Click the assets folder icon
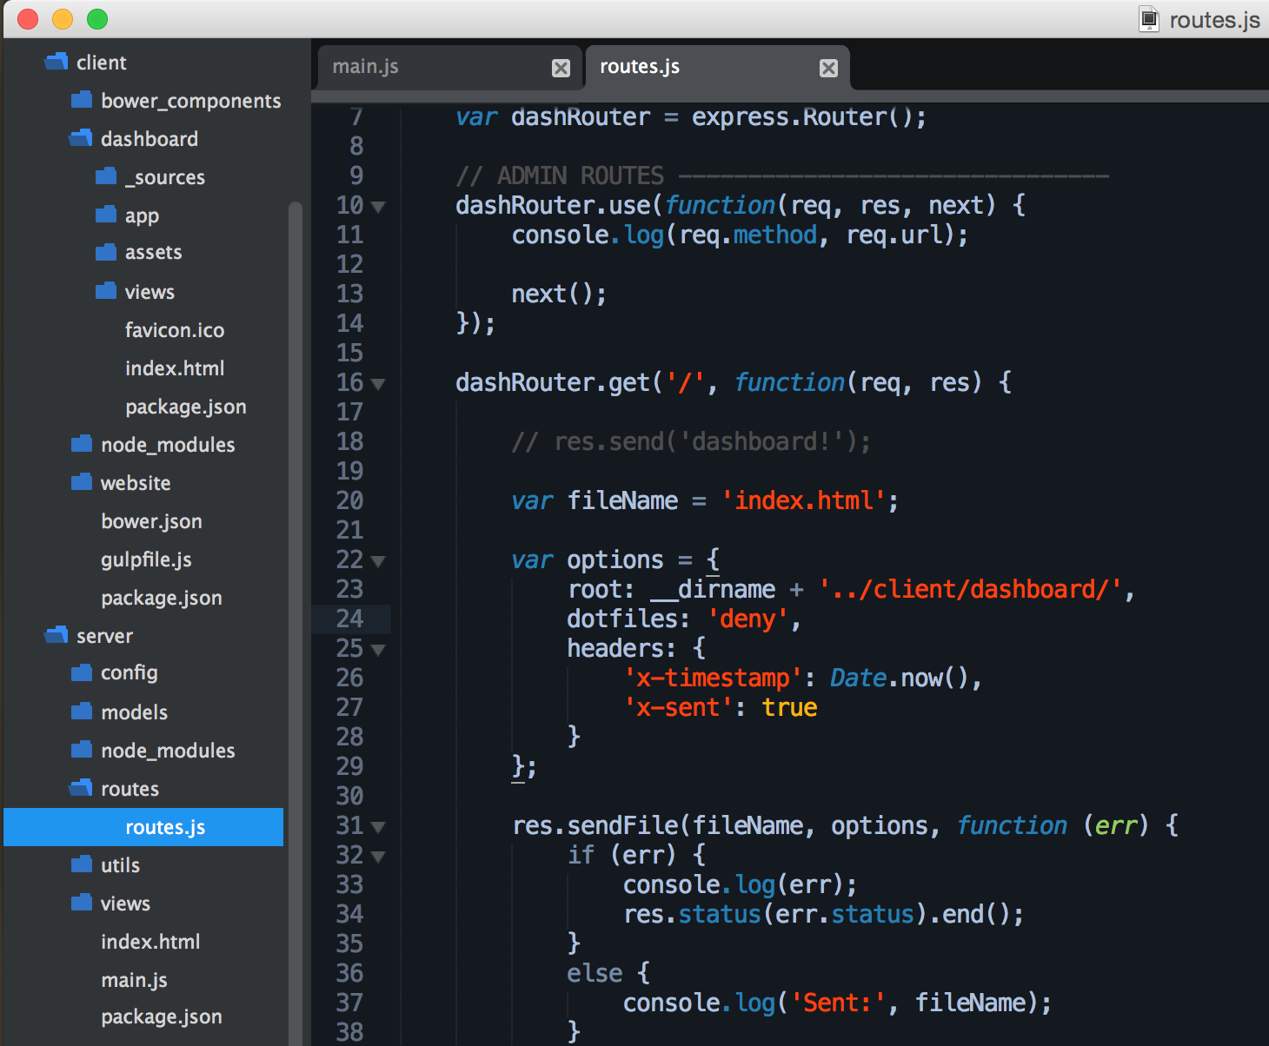The height and width of the screenshot is (1046, 1269). [x=106, y=252]
